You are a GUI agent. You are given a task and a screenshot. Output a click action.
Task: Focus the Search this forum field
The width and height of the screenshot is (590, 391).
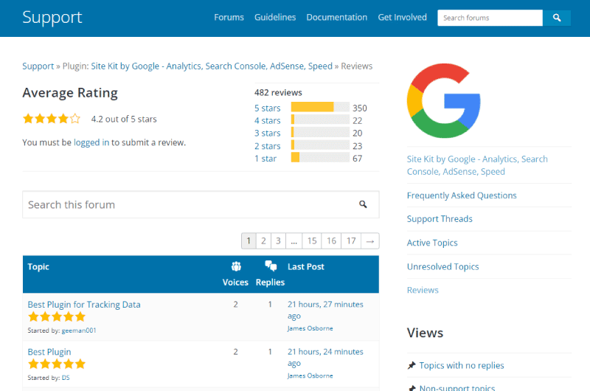201,204
